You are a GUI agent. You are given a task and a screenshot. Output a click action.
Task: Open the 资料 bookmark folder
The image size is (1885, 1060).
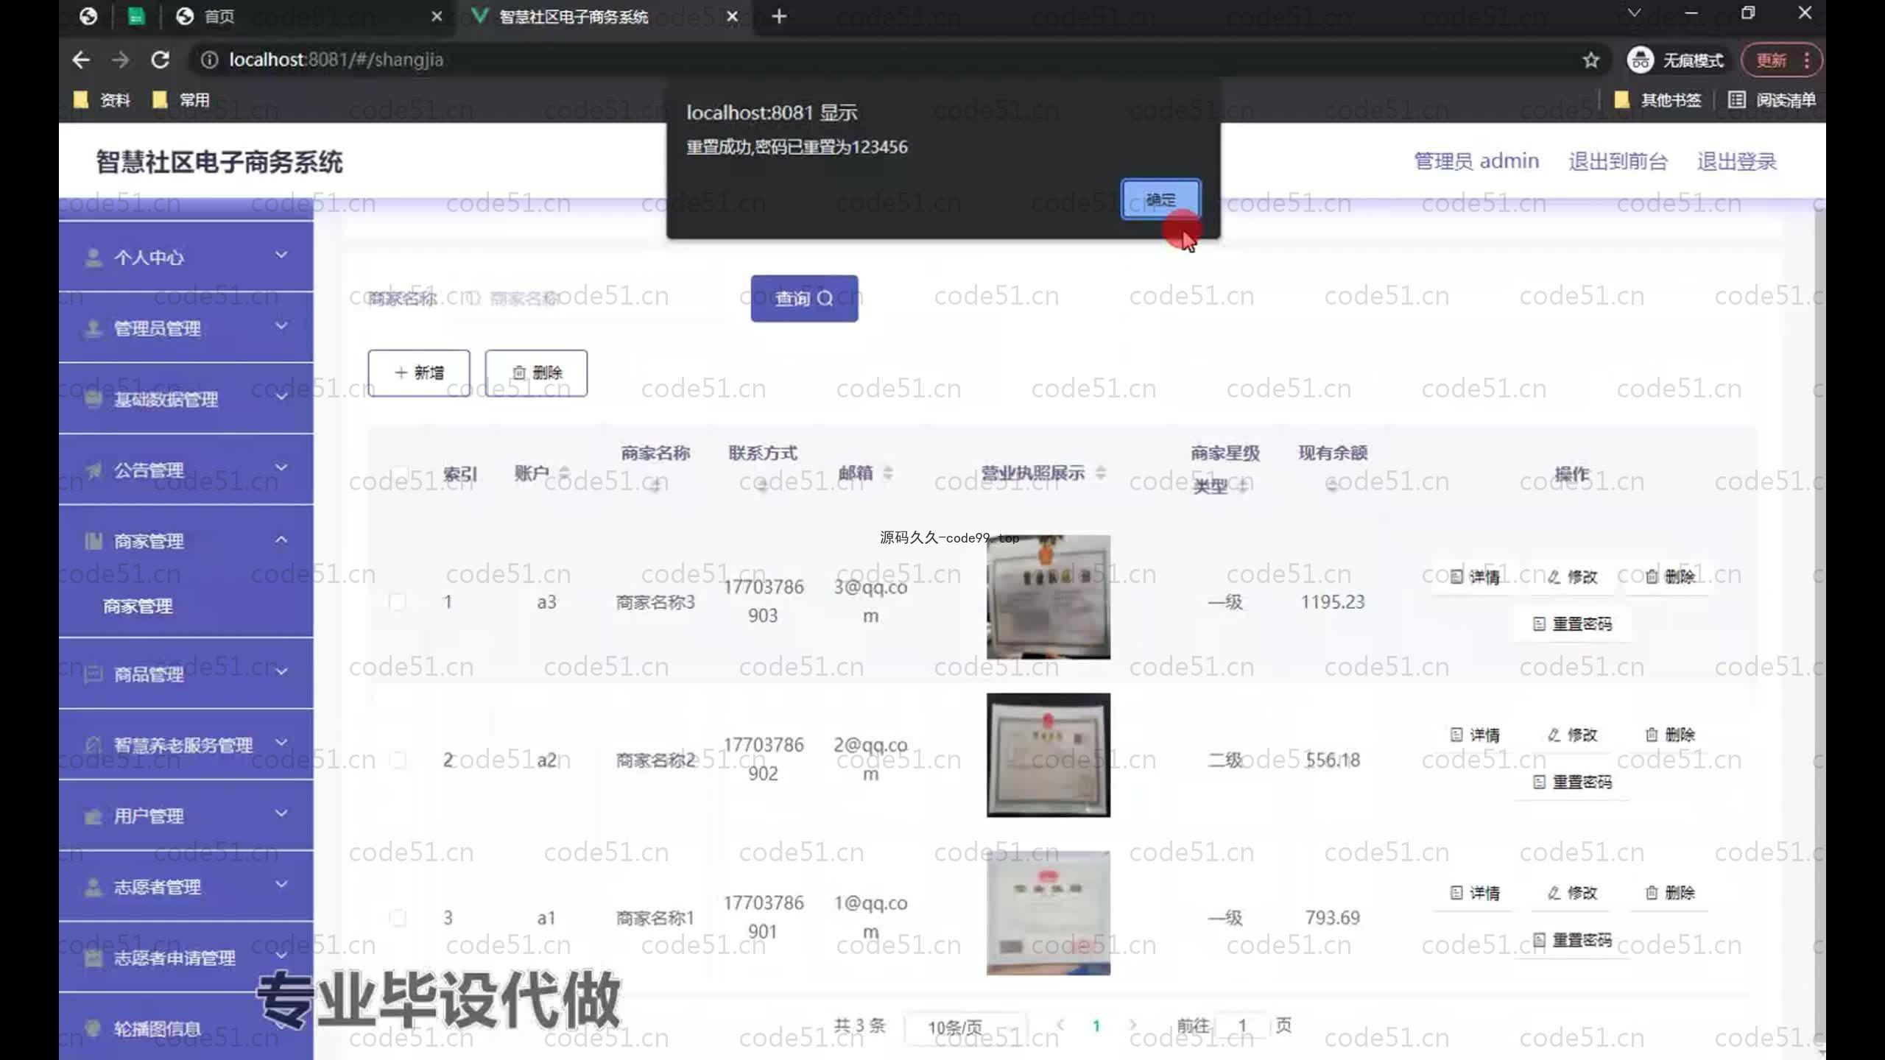click(102, 100)
